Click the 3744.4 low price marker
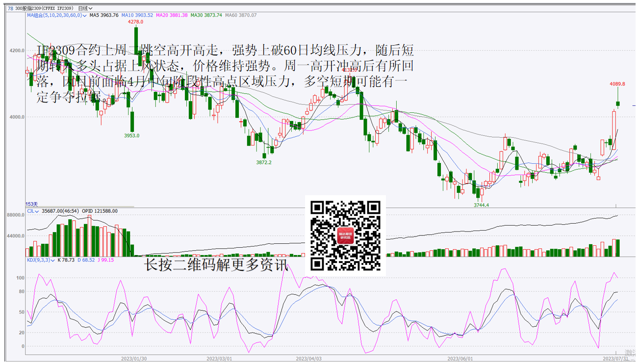The width and height of the screenshot is (639, 363). point(481,205)
